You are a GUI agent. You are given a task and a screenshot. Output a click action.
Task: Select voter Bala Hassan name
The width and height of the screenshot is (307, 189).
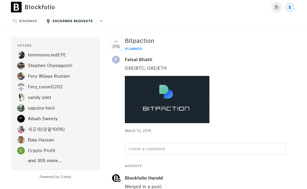[41, 140]
